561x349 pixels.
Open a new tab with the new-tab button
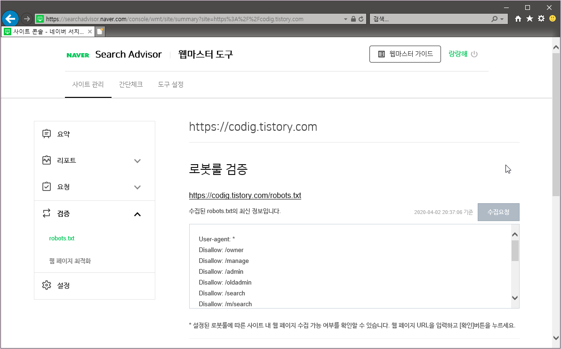(x=100, y=32)
